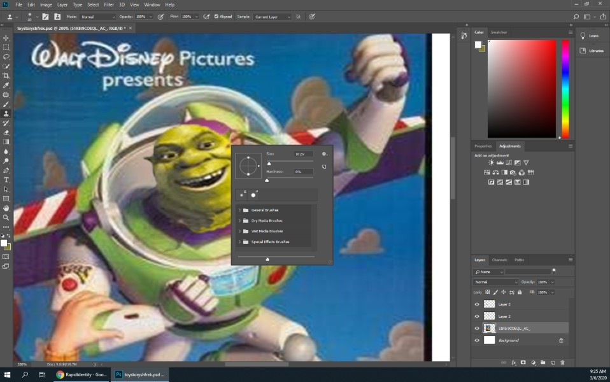The image size is (610, 382).
Task: Expand the Dry Media Brushes folder
Action: click(x=239, y=220)
